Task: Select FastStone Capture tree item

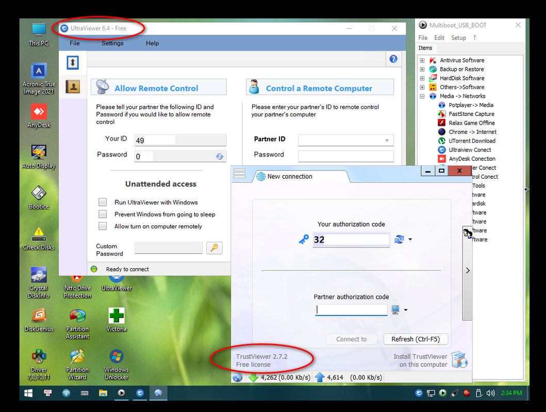Action: [x=471, y=114]
